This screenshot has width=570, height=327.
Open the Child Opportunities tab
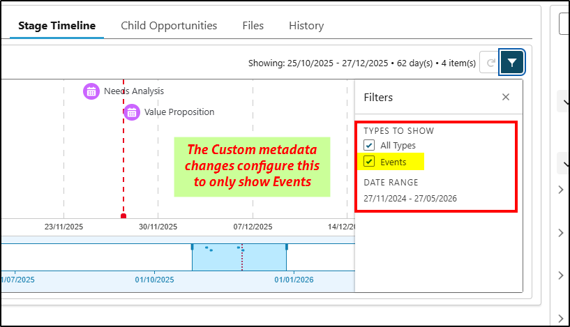pyautogui.click(x=169, y=26)
